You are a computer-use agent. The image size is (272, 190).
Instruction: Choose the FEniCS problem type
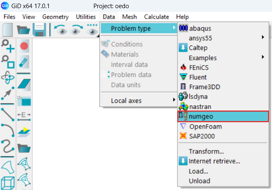[x=223, y=68]
